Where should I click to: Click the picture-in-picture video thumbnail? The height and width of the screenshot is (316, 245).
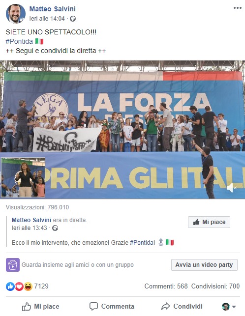pyautogui.click(x=23, y=177)
